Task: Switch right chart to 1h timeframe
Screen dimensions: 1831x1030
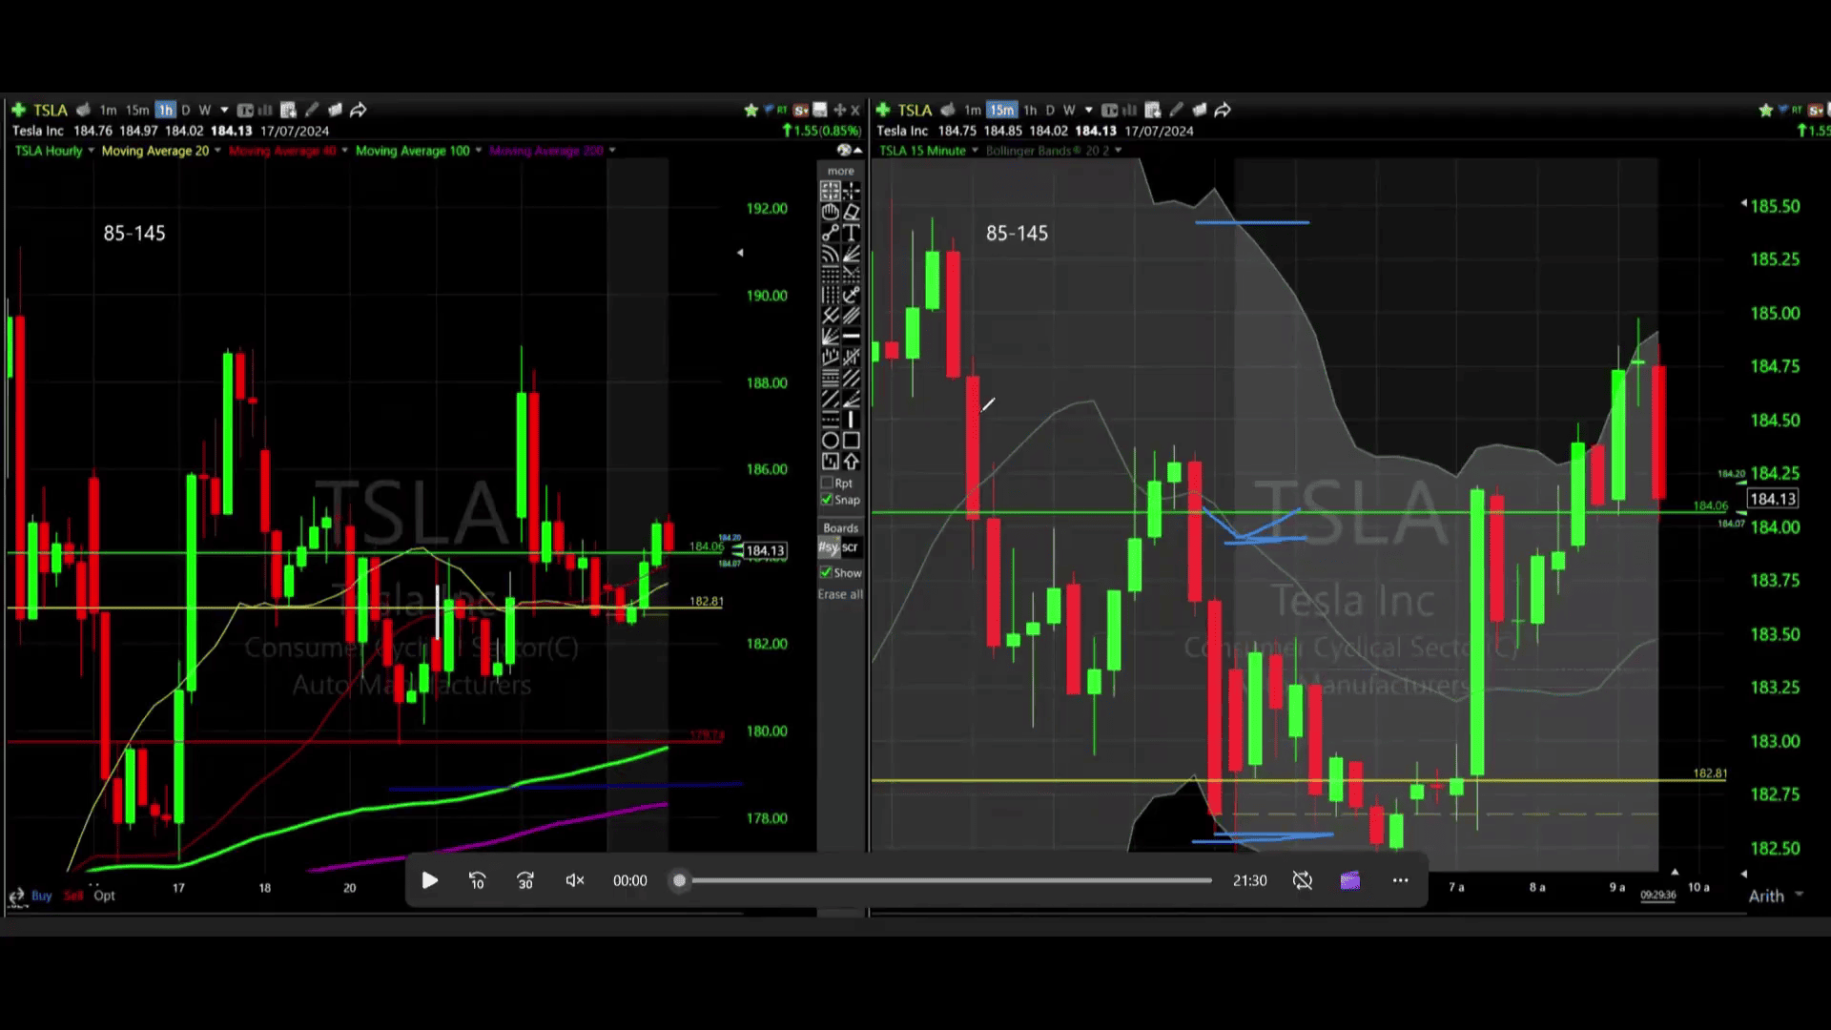Action: tap(1030, 110)
